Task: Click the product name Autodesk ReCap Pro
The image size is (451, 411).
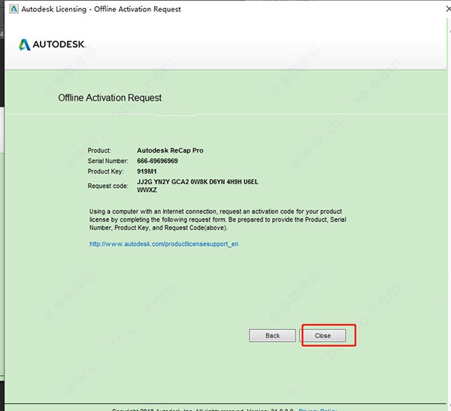Action: coord(170,150)
